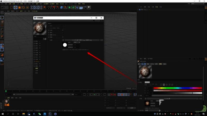Add a Cube primitive object

pyautogui.click(x=62, y=7)
